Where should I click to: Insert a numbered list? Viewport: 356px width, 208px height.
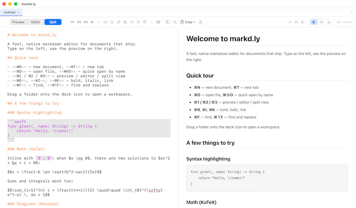pos(138,22)
